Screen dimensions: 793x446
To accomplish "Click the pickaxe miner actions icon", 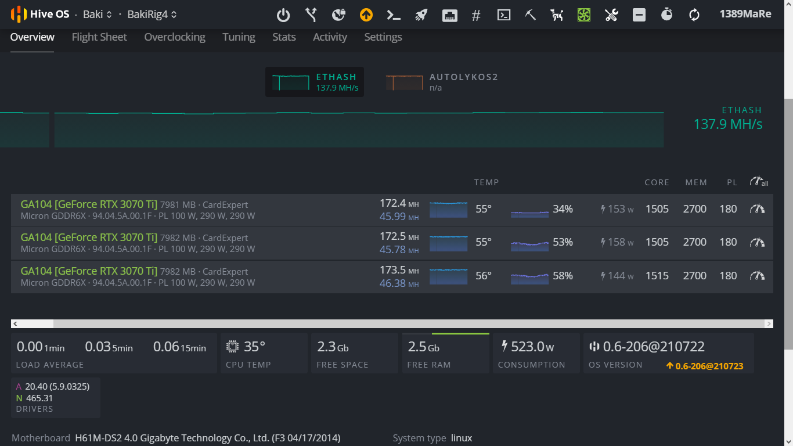I will click(x=530, y=15).
